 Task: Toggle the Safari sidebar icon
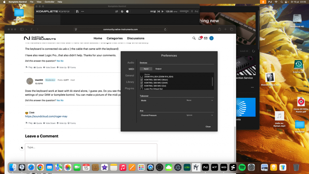(22, 29)
